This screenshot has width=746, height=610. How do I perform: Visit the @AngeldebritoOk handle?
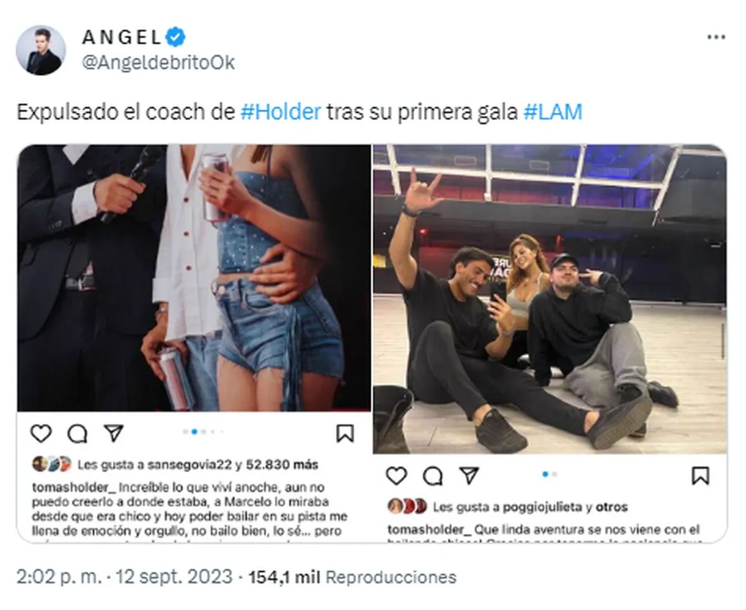pyautogui.click(x=158, y=62)
